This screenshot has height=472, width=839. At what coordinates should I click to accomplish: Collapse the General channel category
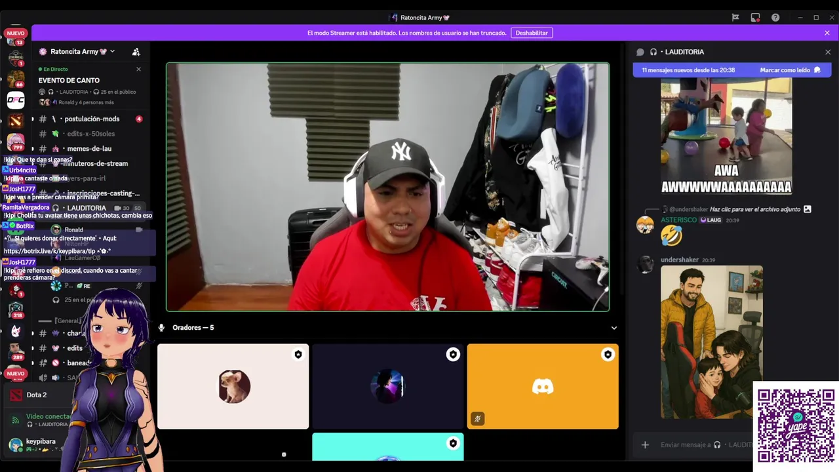coord(59,321)
